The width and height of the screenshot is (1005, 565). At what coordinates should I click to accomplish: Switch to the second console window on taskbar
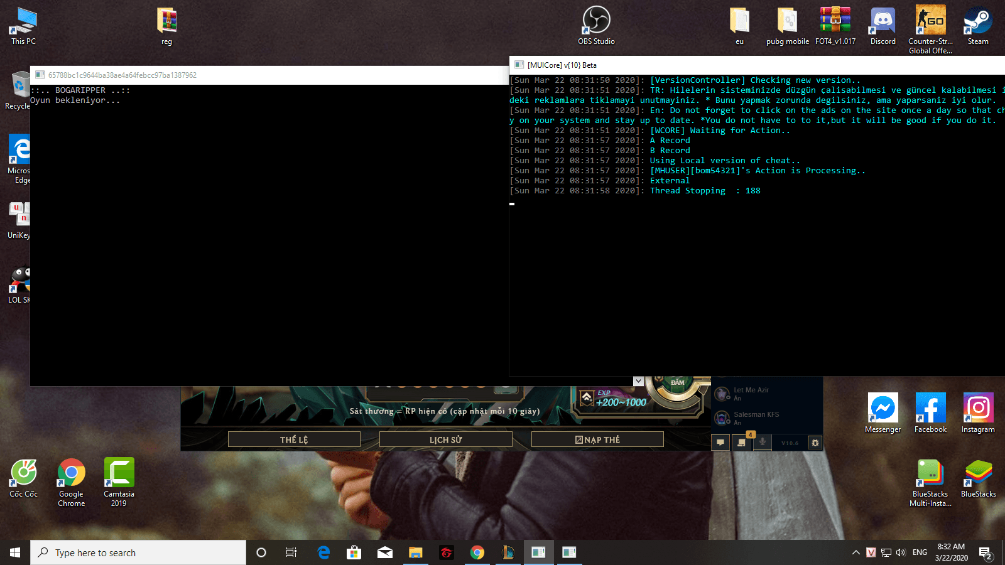569,552
